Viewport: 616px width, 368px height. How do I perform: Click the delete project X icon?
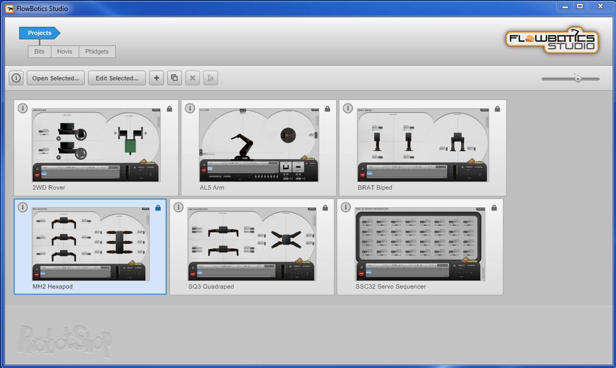tap(192, 78)
